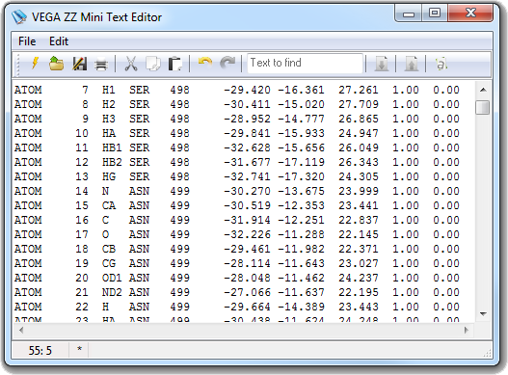Toggle the match case 'a' icon
Viewport: 508px width, 375px height.
pyautogui.click(x=441, y=64)
